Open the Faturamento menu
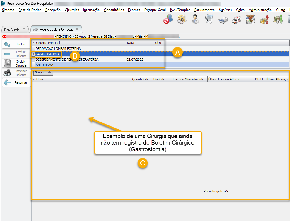290x221 pixels. click(204, 10)
